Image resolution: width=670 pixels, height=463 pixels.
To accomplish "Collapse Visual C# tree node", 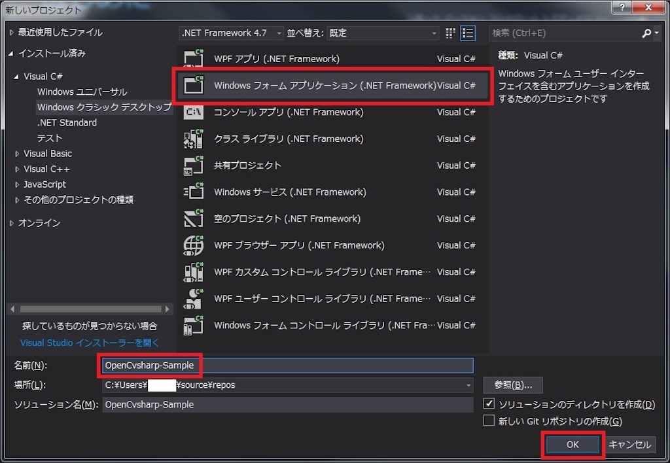I will pos(16,77).
